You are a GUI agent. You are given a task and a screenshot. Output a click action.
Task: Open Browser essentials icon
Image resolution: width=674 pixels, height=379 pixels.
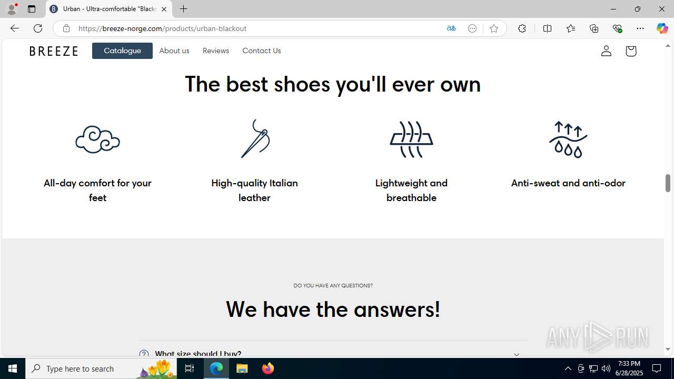tap(617, 28)
